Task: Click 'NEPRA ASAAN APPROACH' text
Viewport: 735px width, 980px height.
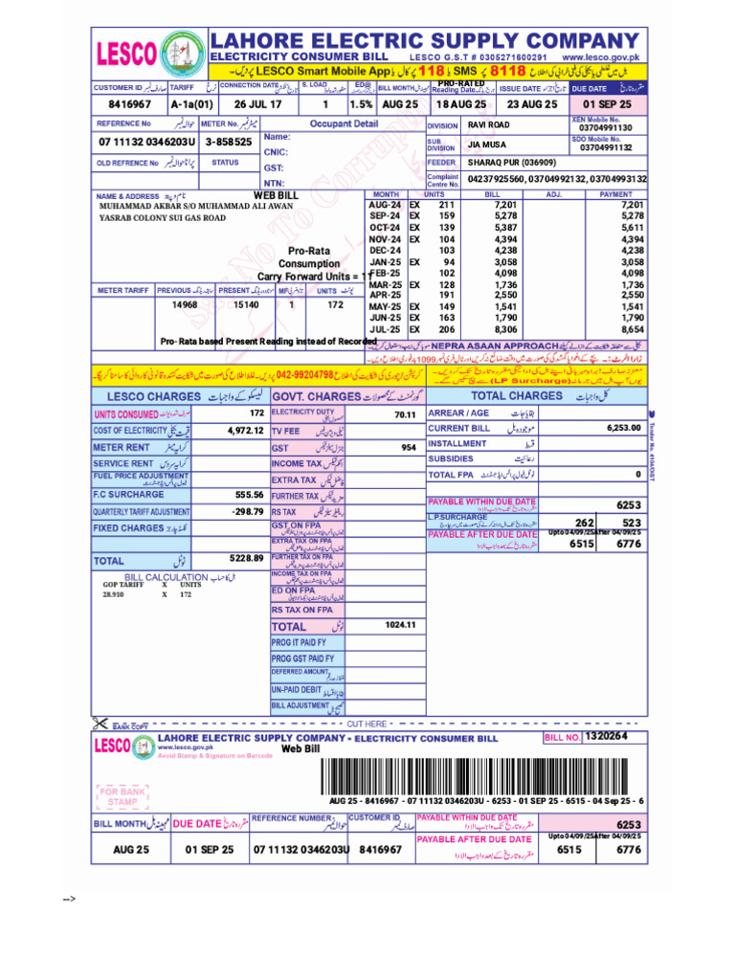Action: 495,345
